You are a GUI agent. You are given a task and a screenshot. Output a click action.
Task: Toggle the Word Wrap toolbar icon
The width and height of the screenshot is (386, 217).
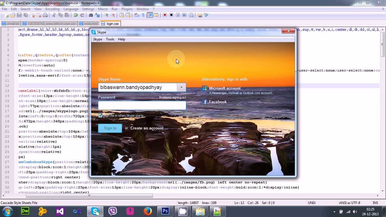point(137,15)
